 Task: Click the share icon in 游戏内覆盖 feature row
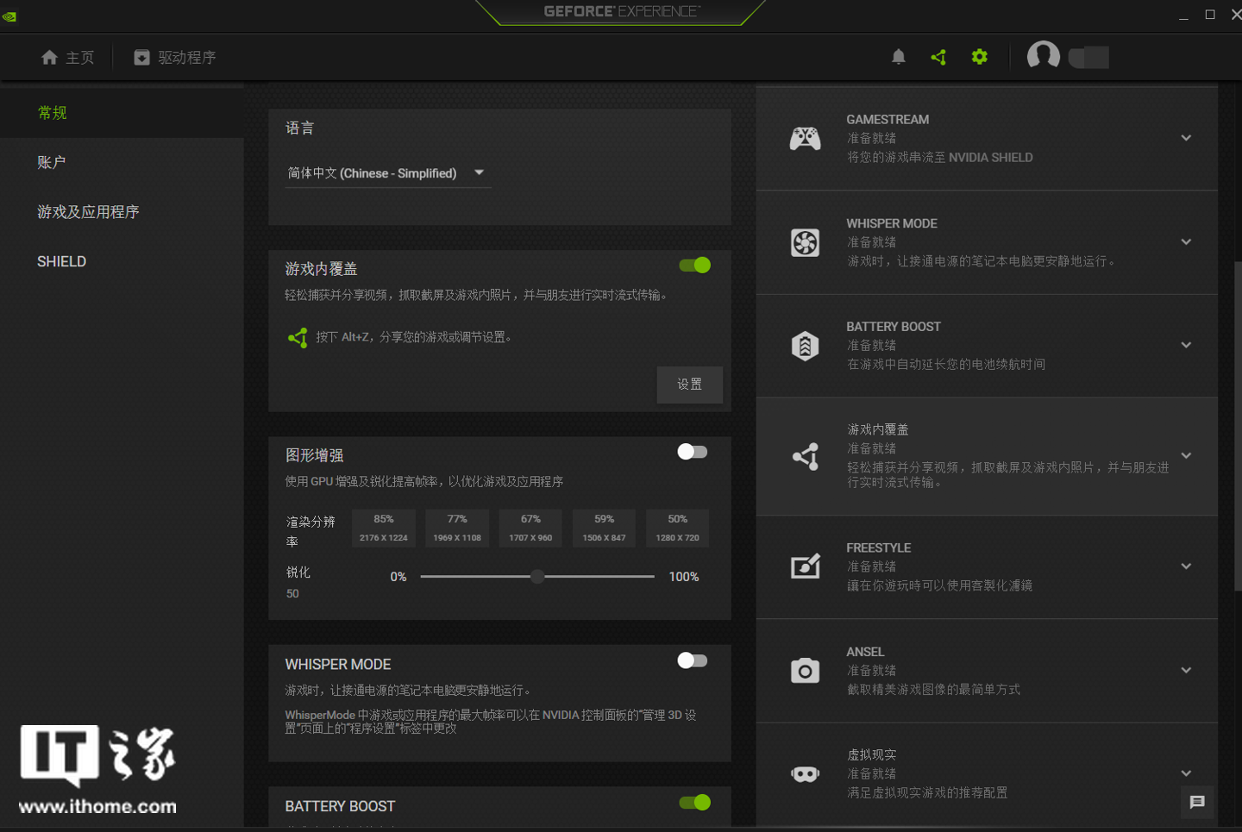coord(806,456)
